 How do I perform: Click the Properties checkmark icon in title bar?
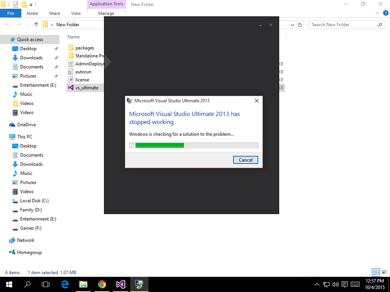pyautogui.click(x=15, y=4)
